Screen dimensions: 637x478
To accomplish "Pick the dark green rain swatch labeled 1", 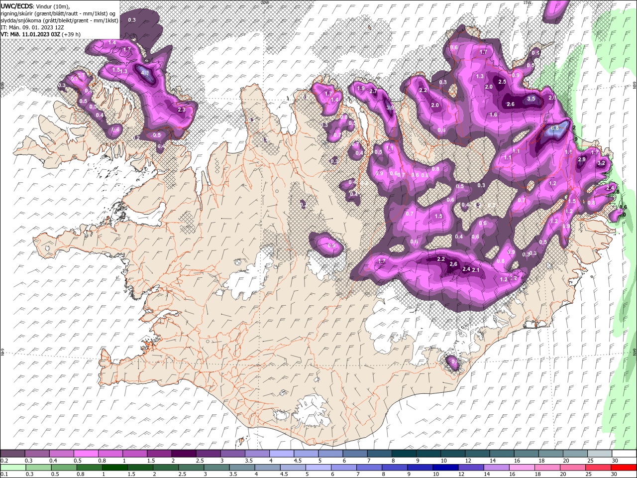I will pyautogui.click(x=114, y=468).
